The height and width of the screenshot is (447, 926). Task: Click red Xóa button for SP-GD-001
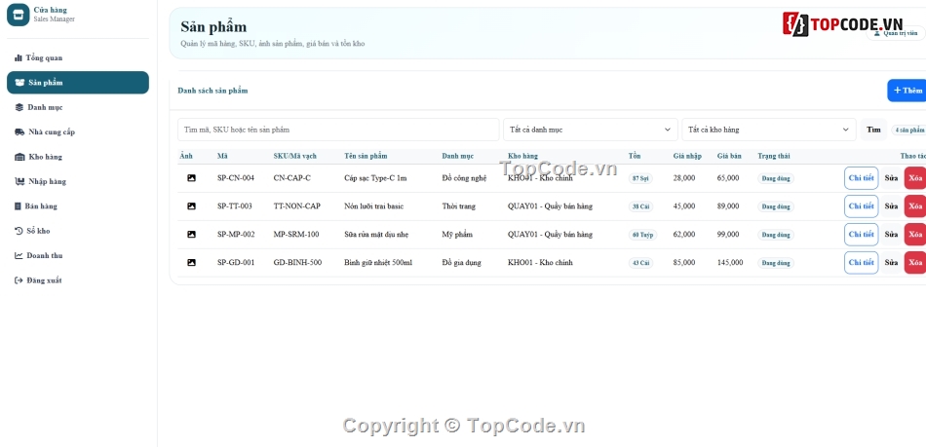tap(915, 262)
